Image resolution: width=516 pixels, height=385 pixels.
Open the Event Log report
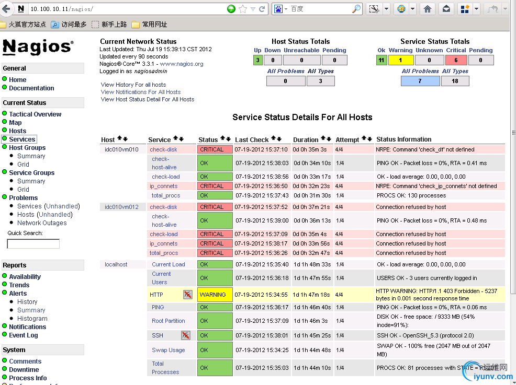[24, 335]
